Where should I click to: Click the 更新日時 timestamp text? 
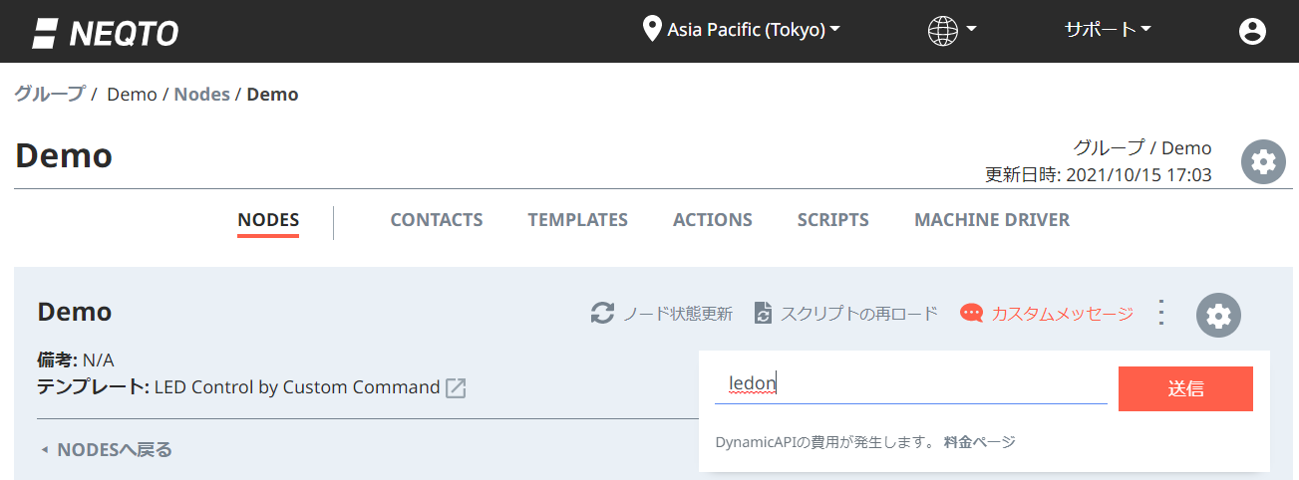point(1099,175)
